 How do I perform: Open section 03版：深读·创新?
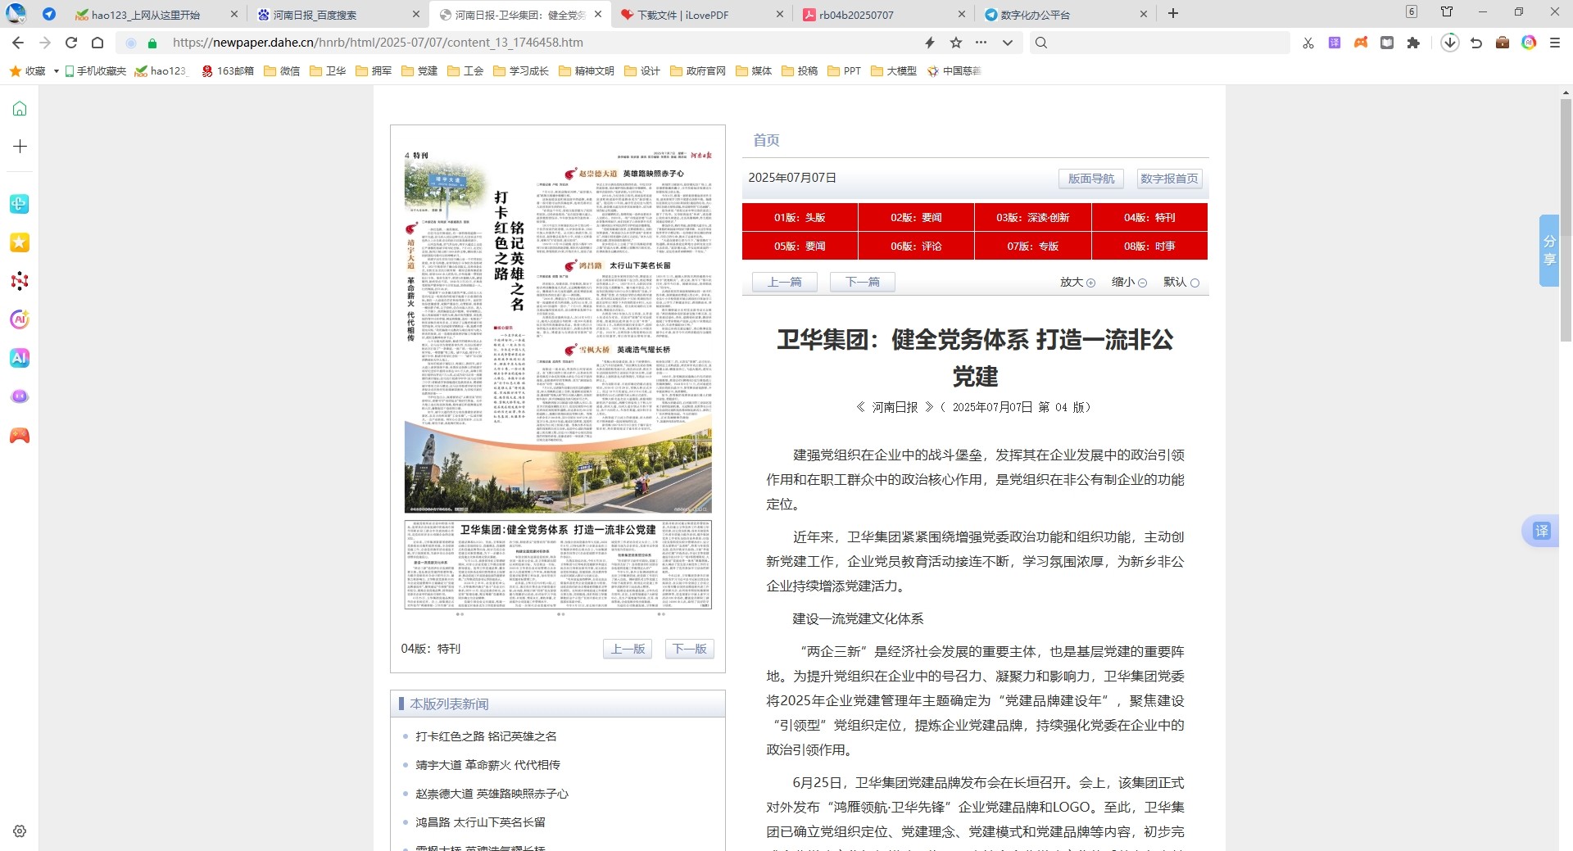[1032, 217]
